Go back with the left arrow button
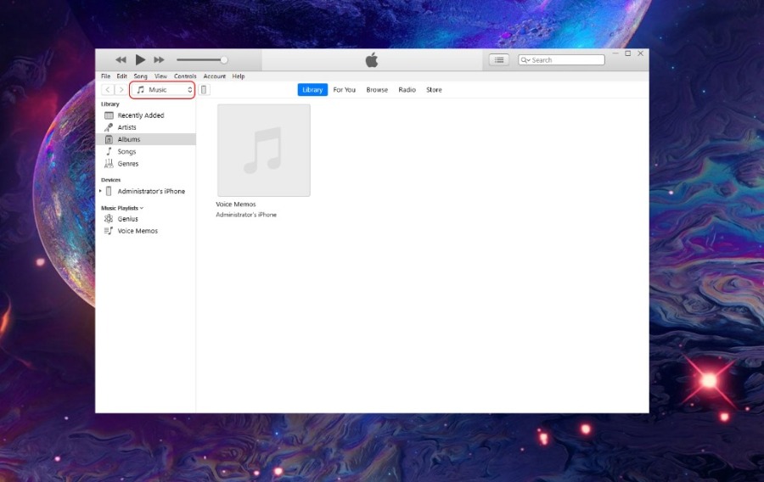 108,90
